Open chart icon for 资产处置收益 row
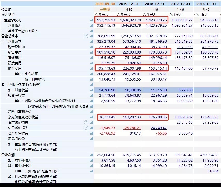This screenshot has width=221, height=187. tap(91, 133)
